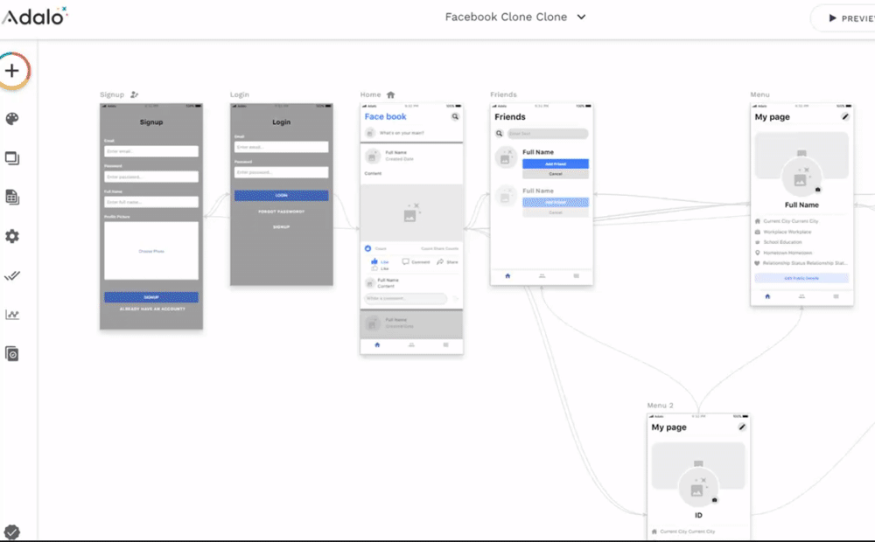The height and width of the screenshot is (542, 875).
Task: Select the Menu screen label
Action: tap(759, 94)
